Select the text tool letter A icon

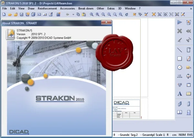pos(180,94)
